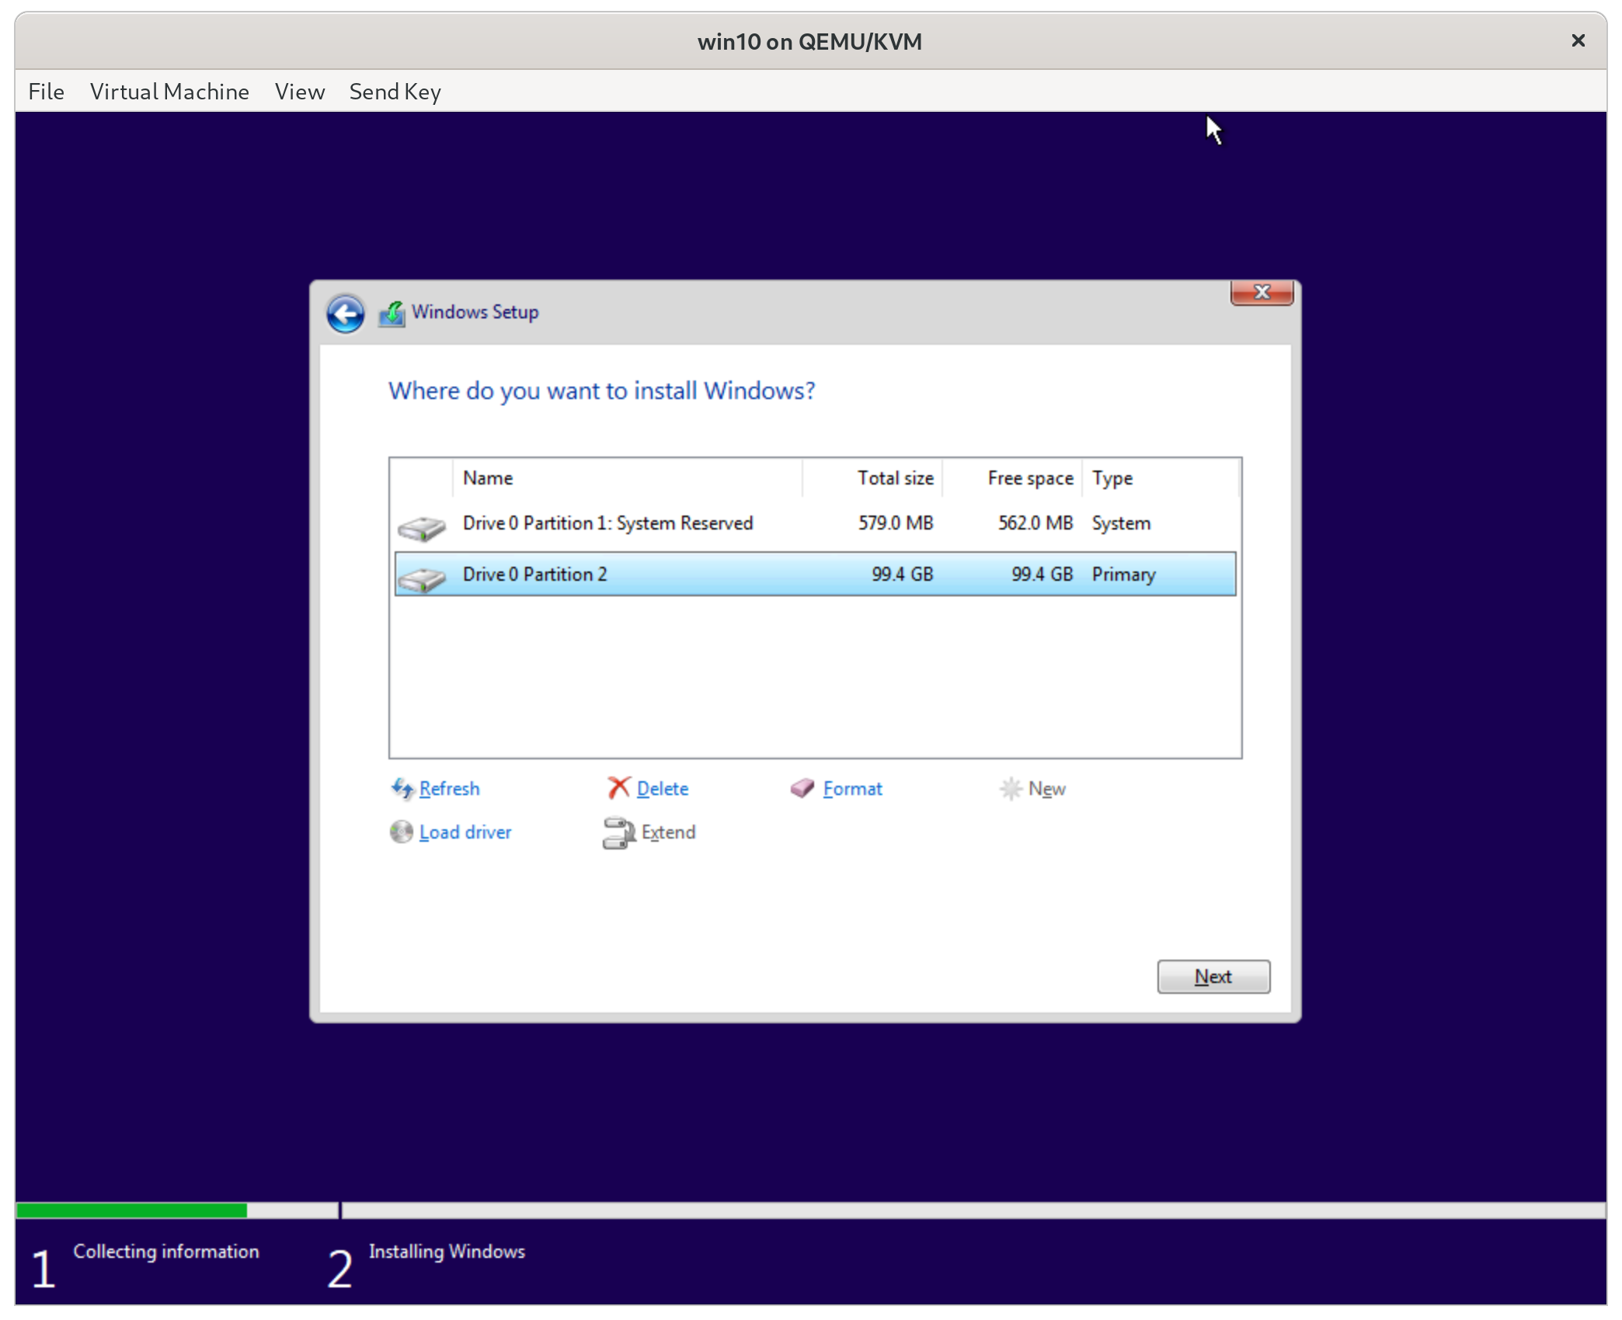Open the Send Key menu
The image size is (1622, 1320).
pyautogui.click(x=395, y=92)
